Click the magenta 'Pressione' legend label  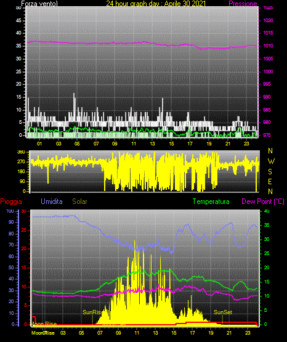tap(243, 4)
